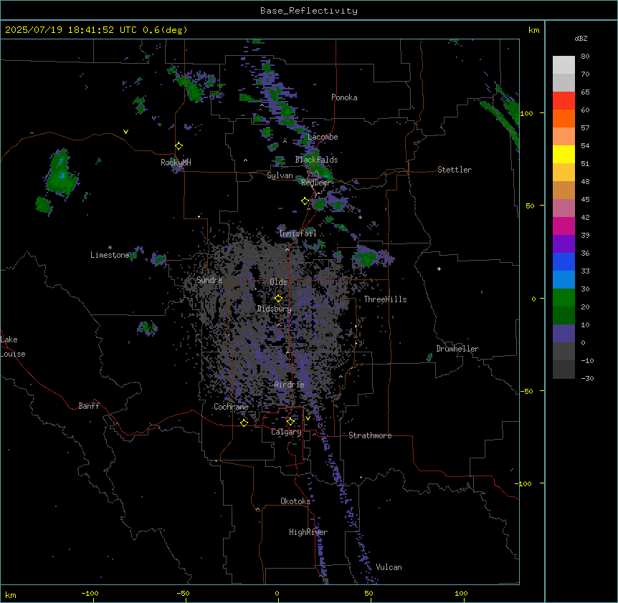Click the Ponoka city label
The height and width of the screenshot is (603, 618).
click(344, 97)
